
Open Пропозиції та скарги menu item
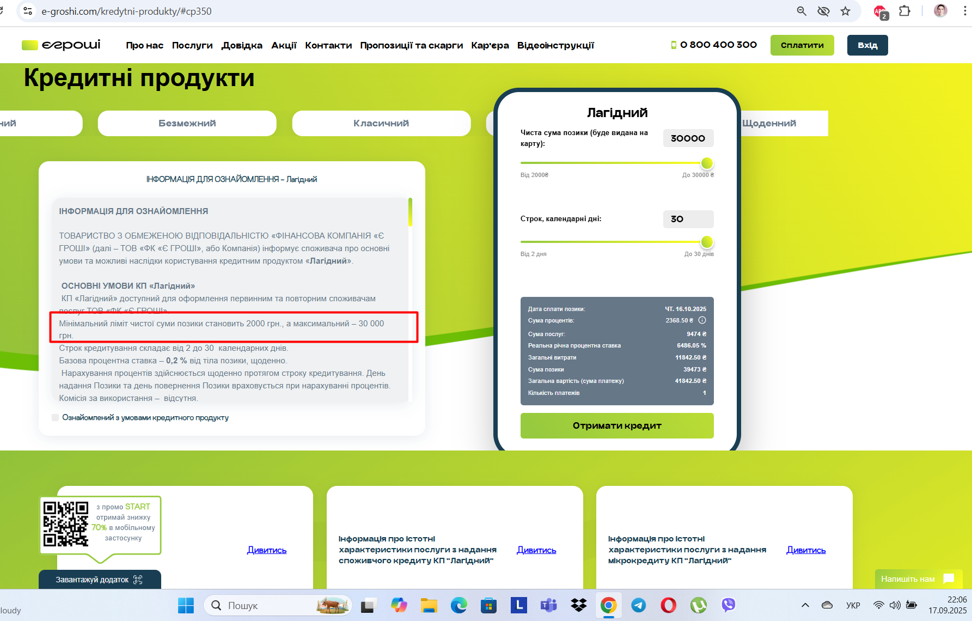coord(412,45)
